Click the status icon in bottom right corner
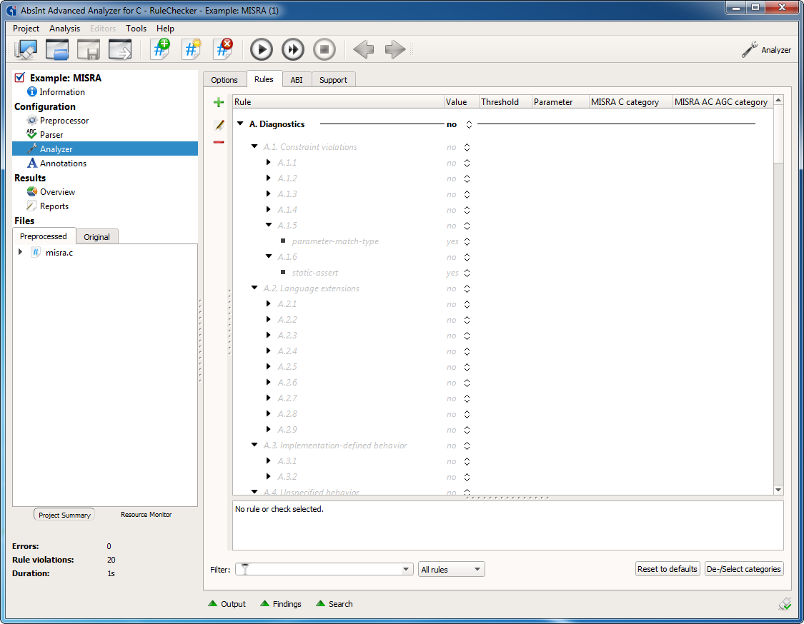This screenshot has width=804, height=624. click(785, 604)
